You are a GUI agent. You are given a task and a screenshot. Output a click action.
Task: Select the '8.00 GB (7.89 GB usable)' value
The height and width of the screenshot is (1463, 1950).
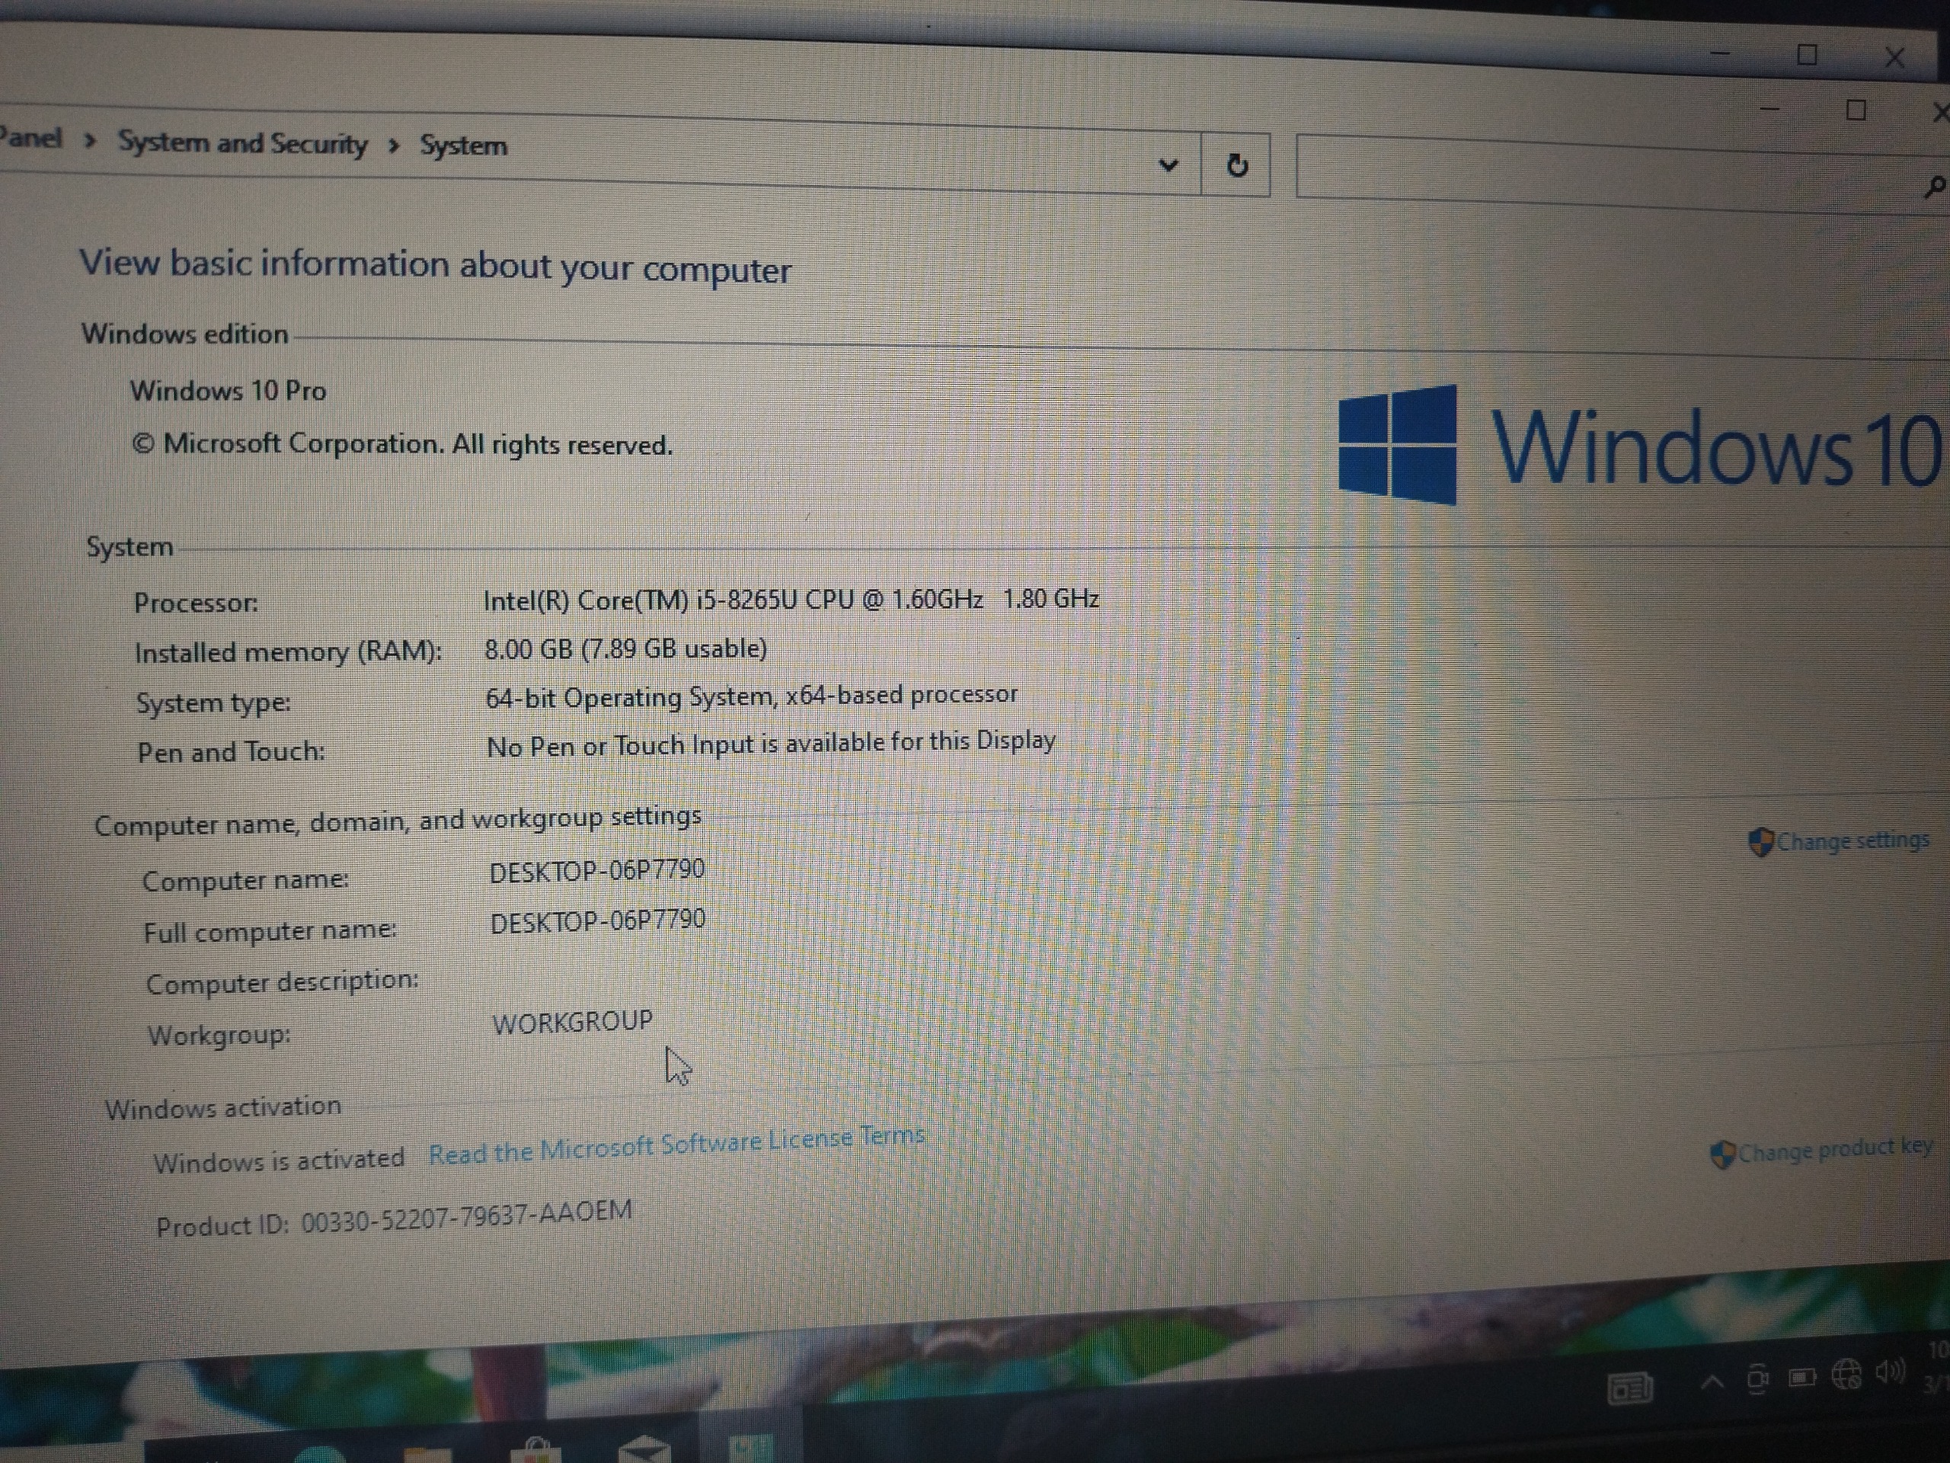coord(626,649)
